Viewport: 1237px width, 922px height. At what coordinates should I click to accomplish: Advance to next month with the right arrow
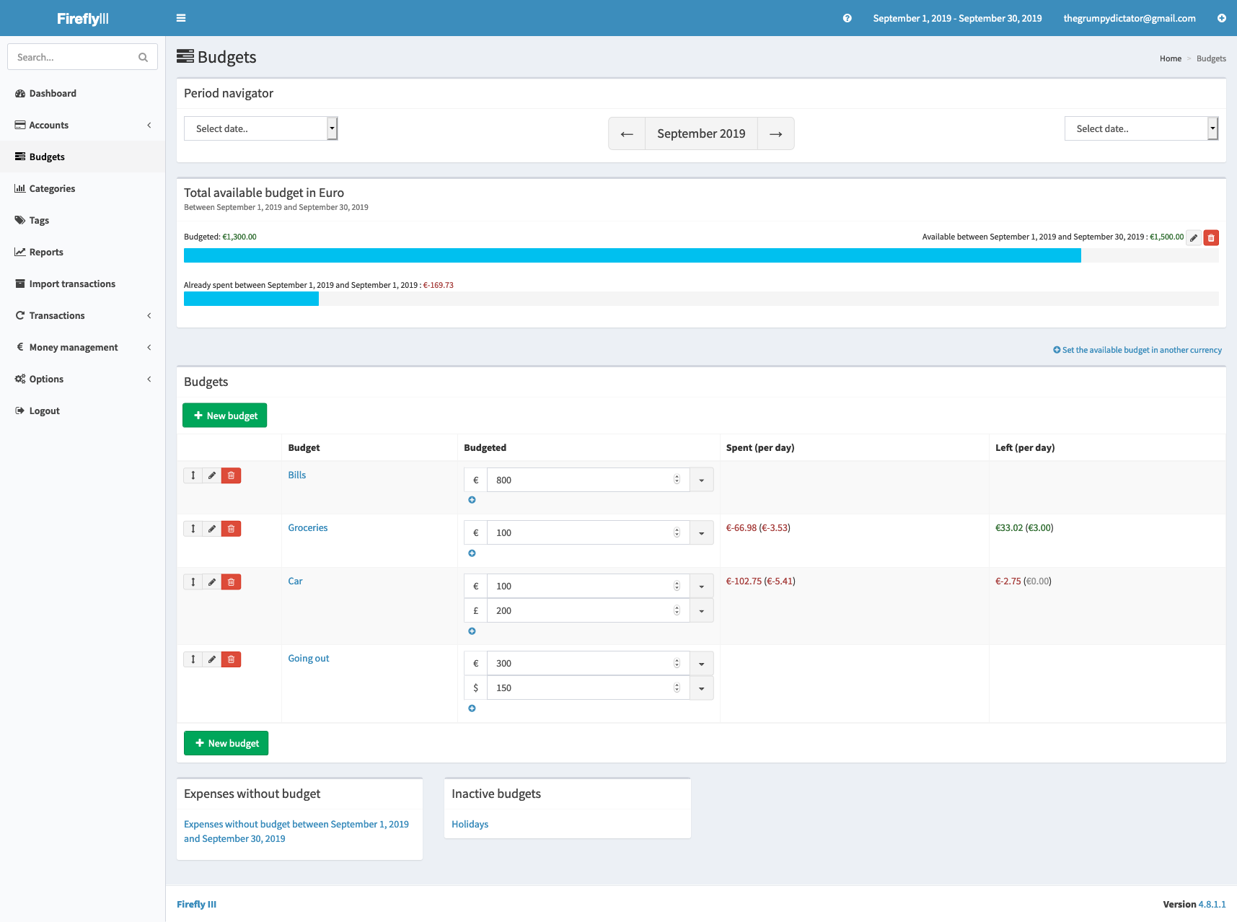click(775, 134)
